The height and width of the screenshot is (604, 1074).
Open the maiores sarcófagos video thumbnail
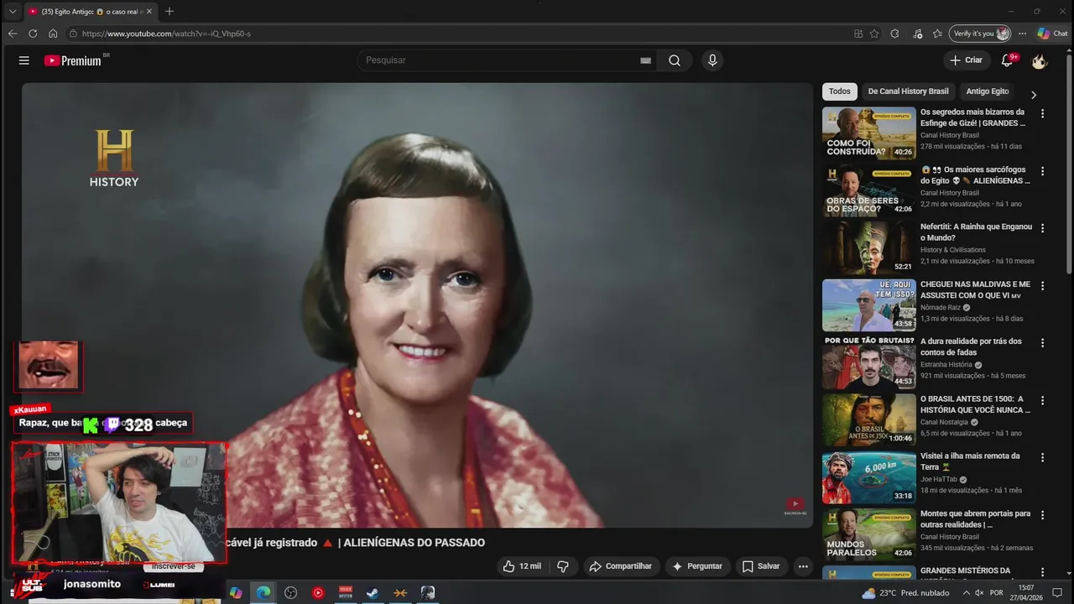coord(868,190)
